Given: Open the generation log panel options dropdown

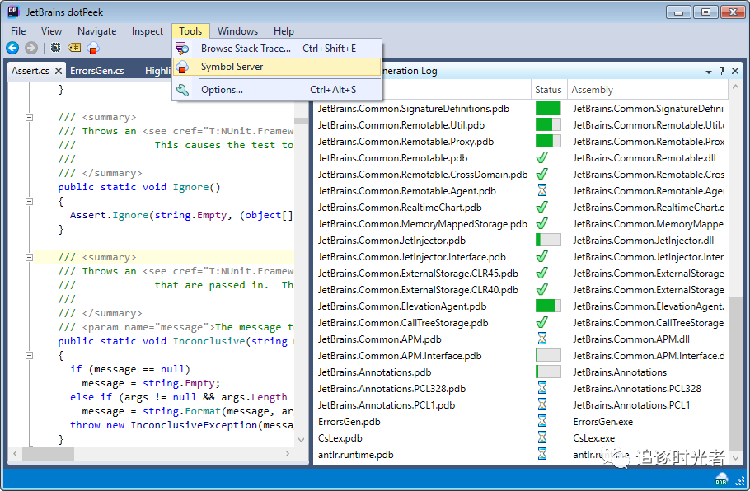Looking at the screenshot, I should (708, 72).
